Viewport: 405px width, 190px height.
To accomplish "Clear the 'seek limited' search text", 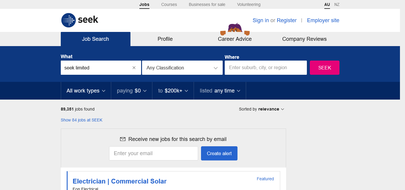I will click(134, 68).
